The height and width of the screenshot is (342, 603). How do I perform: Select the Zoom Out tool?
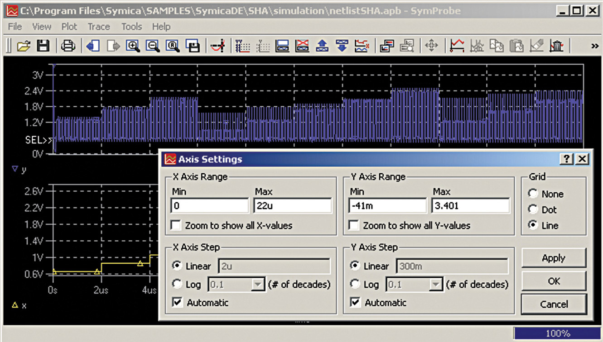(x=153, y=45)
